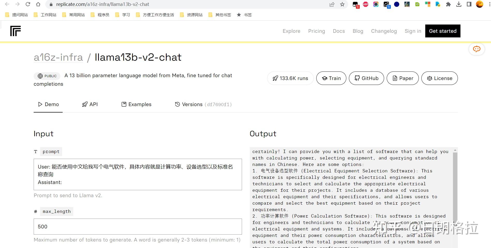Click the output panel scrollbar
Screen dimensions: 491x248
click(x=455, y=188)
